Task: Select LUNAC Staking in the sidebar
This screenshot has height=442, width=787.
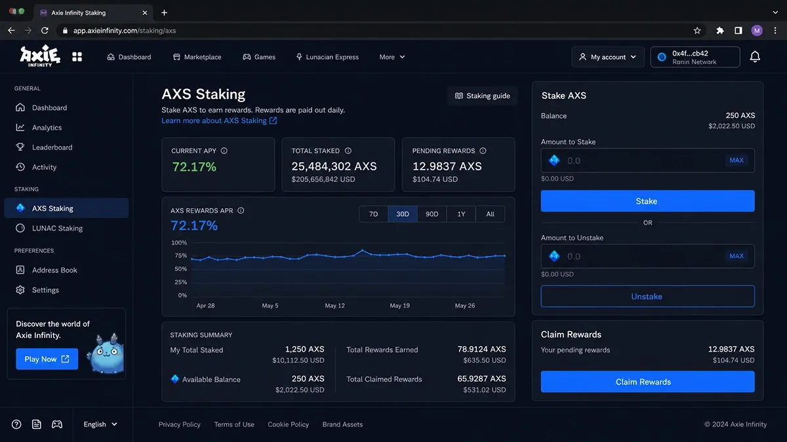Action: click(x=66, y=228)
